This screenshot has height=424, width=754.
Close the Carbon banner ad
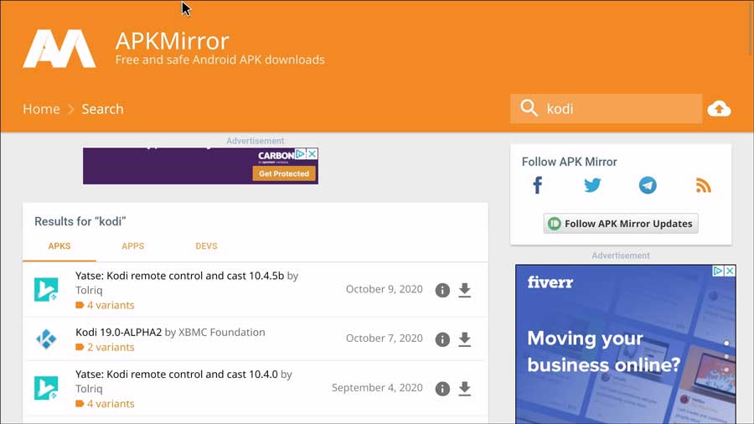pos(312,154)
